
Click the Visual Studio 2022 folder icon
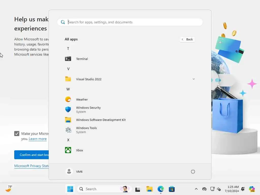pos(68,79)
